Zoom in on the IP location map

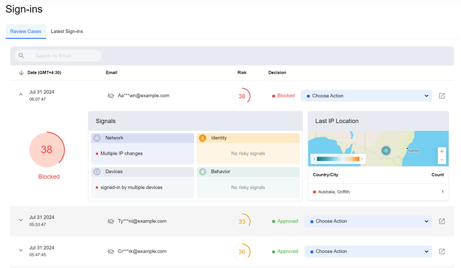(442, 151)
